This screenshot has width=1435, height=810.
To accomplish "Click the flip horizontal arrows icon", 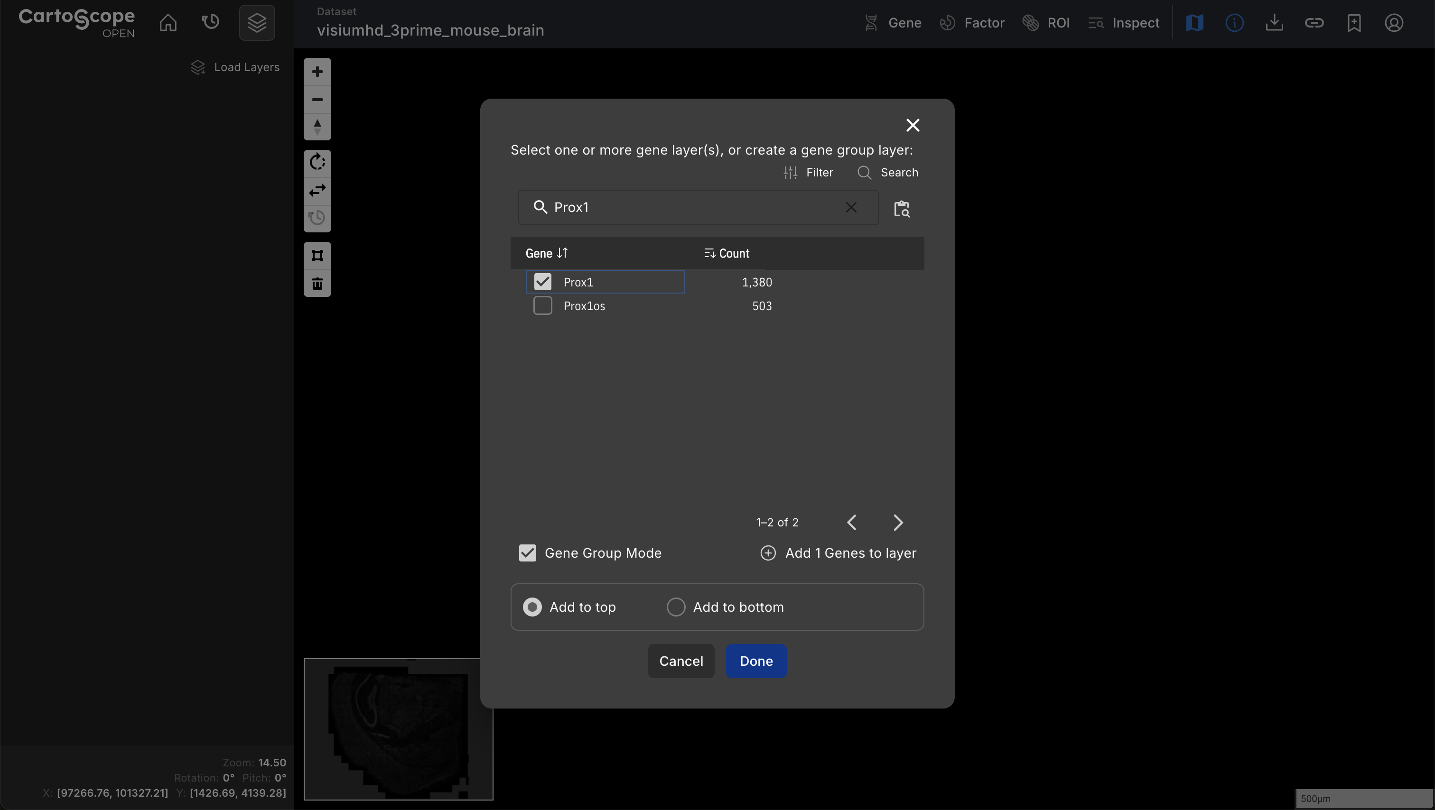I will 317,190.
